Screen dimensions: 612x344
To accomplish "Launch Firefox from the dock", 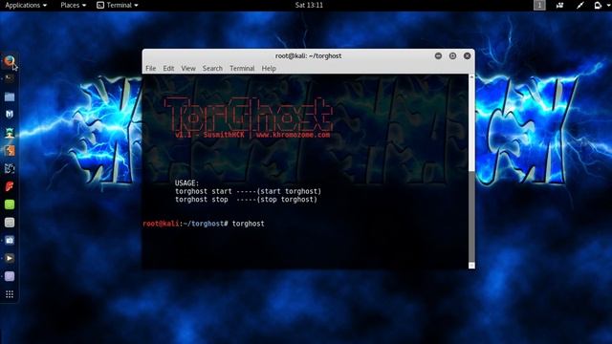I will [10, 61].
